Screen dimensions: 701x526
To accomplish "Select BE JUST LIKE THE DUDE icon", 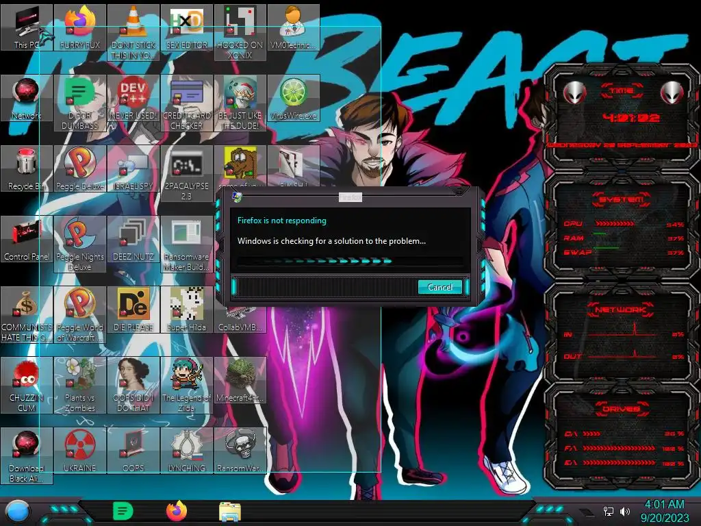I will (240, 103).
